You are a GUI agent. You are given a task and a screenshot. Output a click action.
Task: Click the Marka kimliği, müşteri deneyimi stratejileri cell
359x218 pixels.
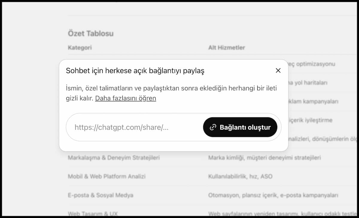(x=264, y=158)
